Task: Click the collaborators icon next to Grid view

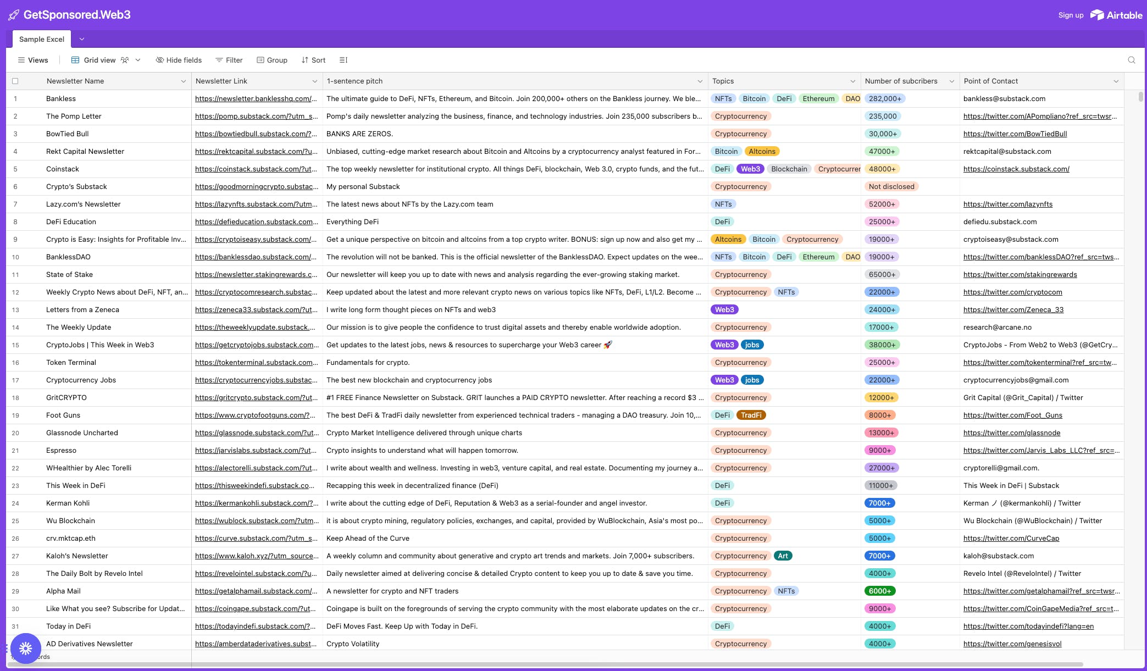Action: point(125,60)
